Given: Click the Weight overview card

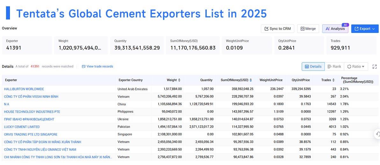Looking at the screenshot, I should pyautogui.click(x=81, y=45).
